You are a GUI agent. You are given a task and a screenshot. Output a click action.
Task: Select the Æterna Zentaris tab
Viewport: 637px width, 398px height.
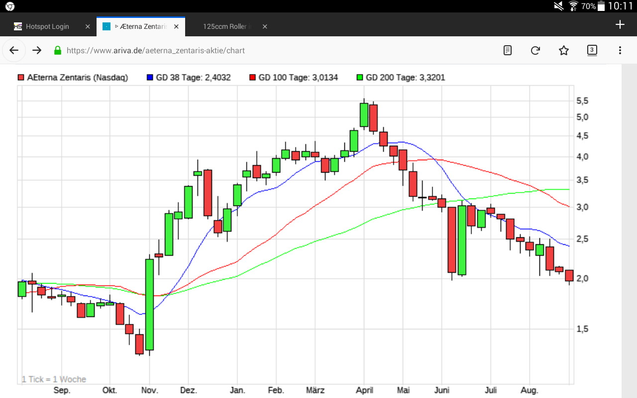point(141,26)
